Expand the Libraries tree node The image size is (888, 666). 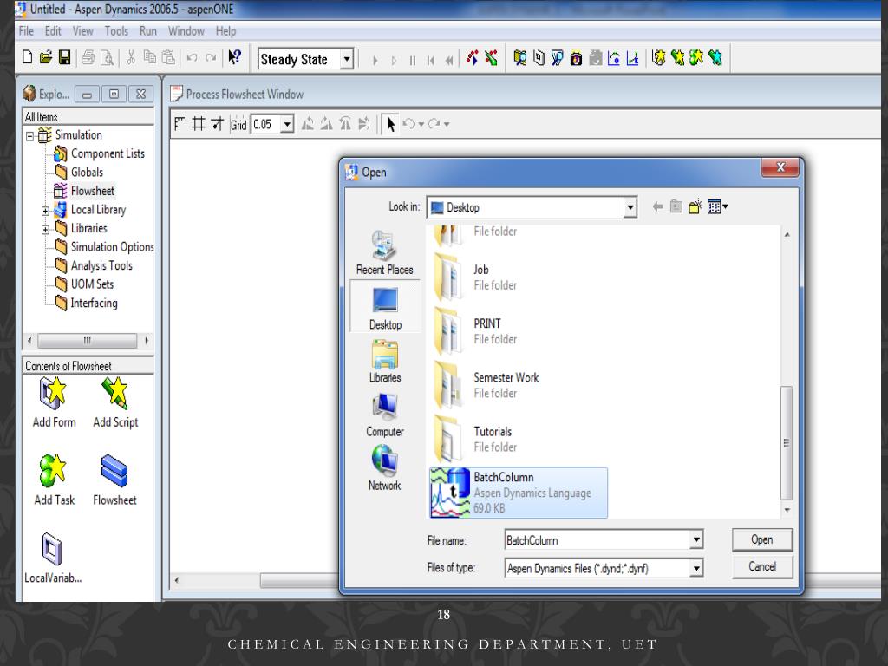click(45, 229)
